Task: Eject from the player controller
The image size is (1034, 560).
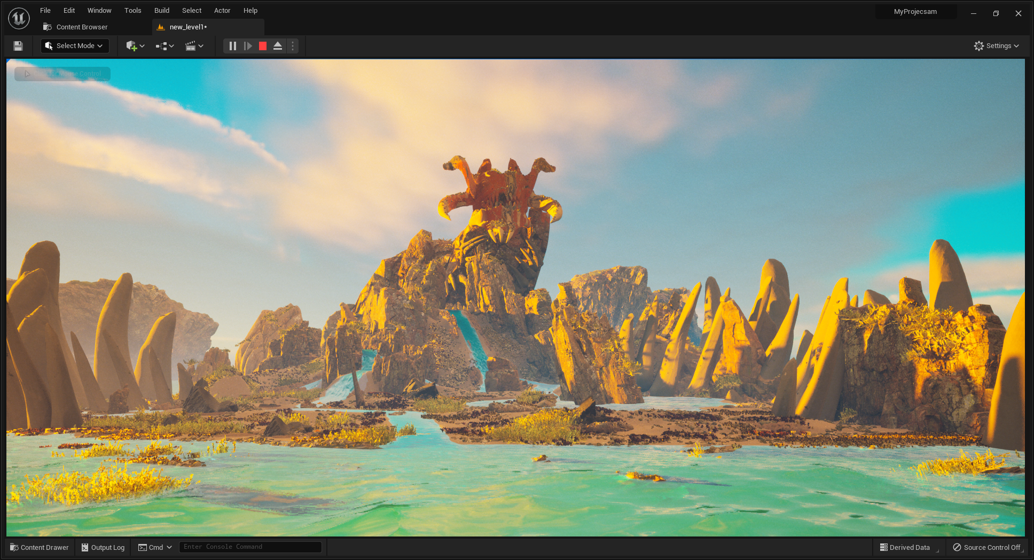Action: point(278,46)
